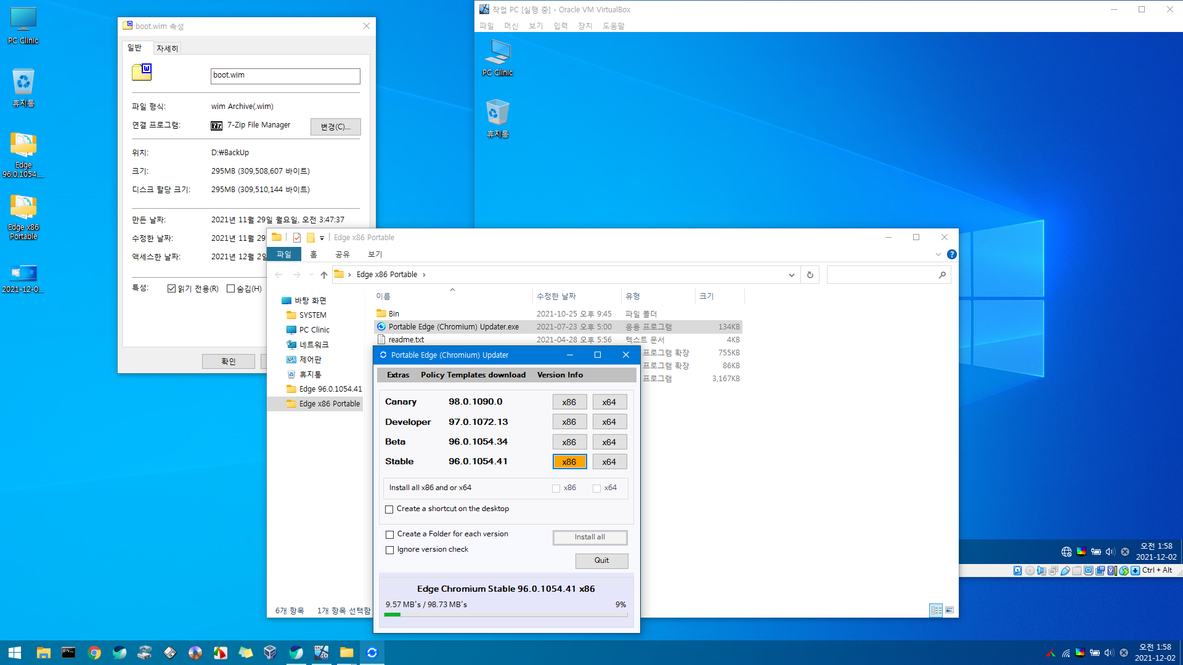
Task: Switch to large icons view layout icon
Action: 949,610
